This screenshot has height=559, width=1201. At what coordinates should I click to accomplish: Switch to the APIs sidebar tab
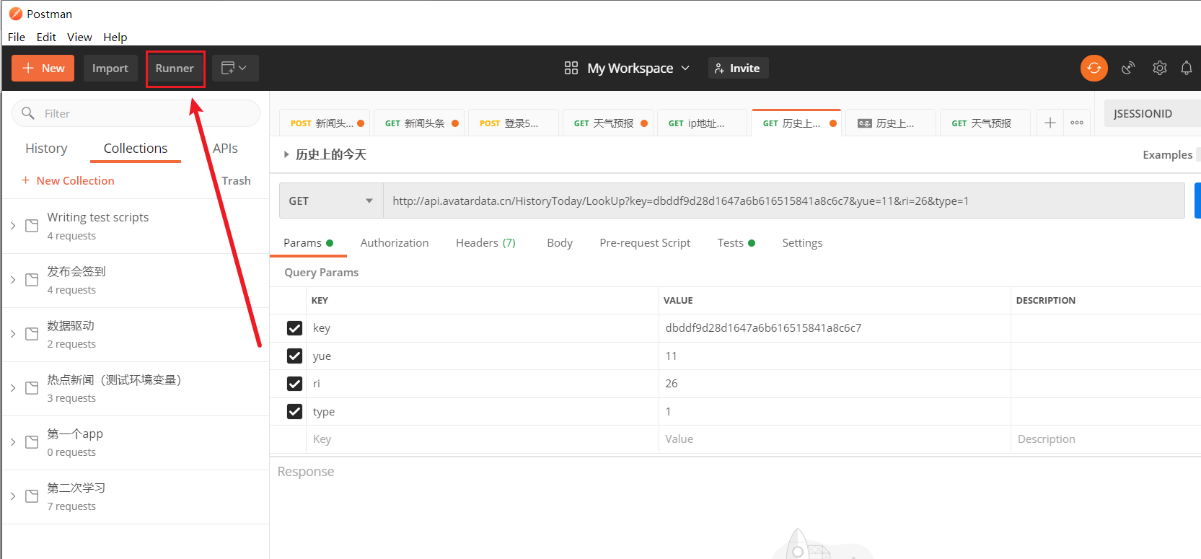pyautogui.click(x=225, y=148)
